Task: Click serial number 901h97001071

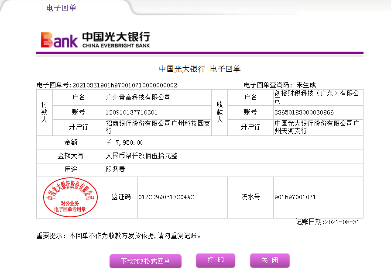Action: pos(295,197)
